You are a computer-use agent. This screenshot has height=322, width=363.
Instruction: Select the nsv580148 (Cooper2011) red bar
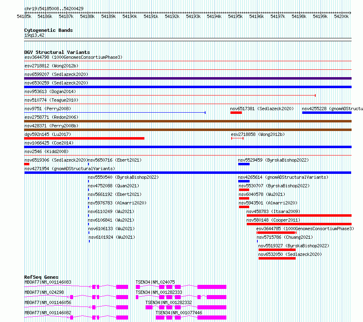[299, 224]
